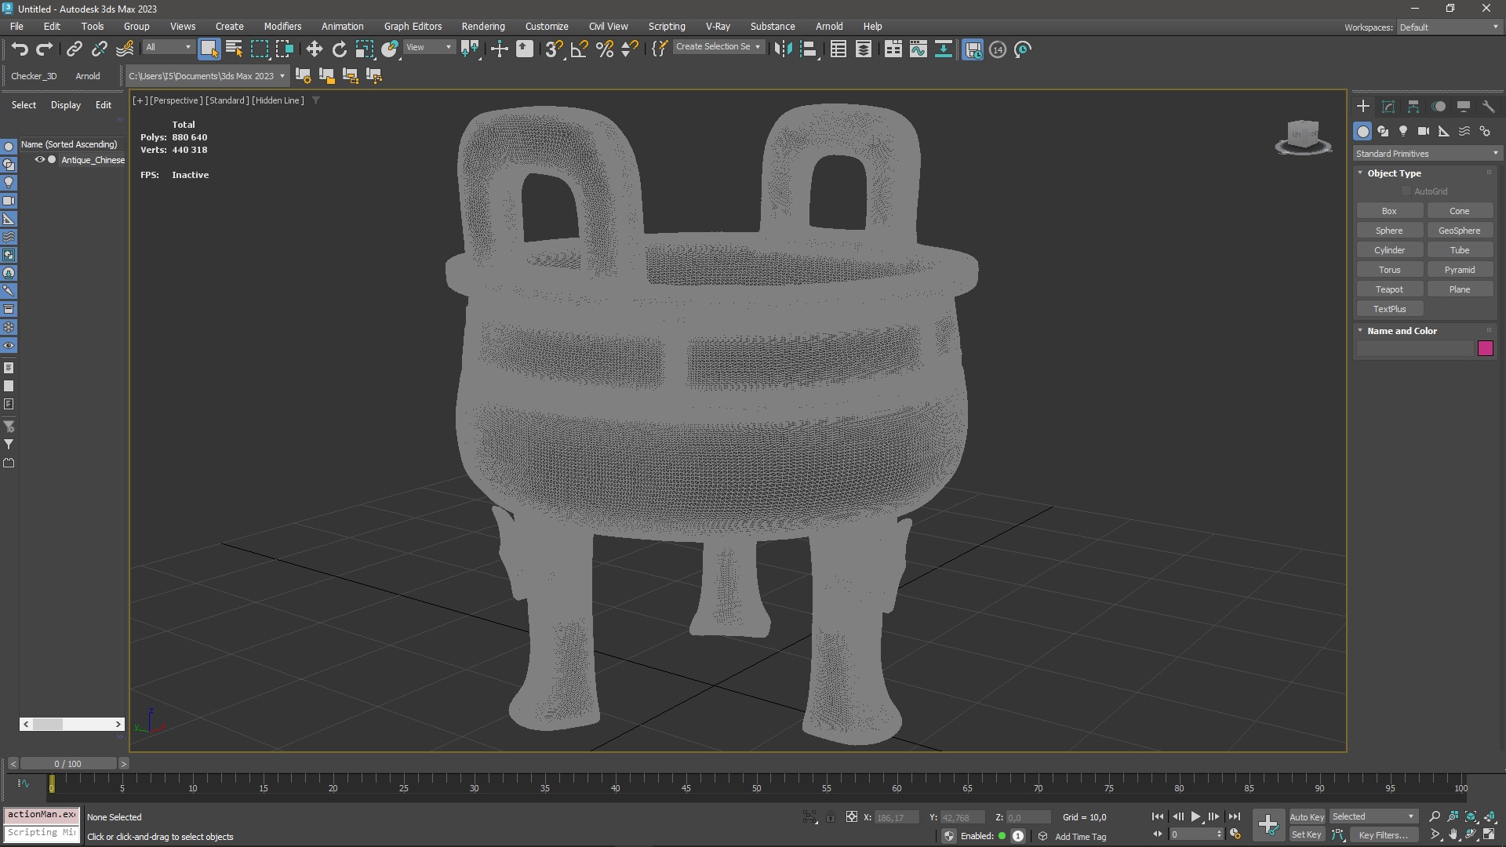Switch to Lights category in Create panel
The image size is (1506, 847).
click(x=1403, y=132)
